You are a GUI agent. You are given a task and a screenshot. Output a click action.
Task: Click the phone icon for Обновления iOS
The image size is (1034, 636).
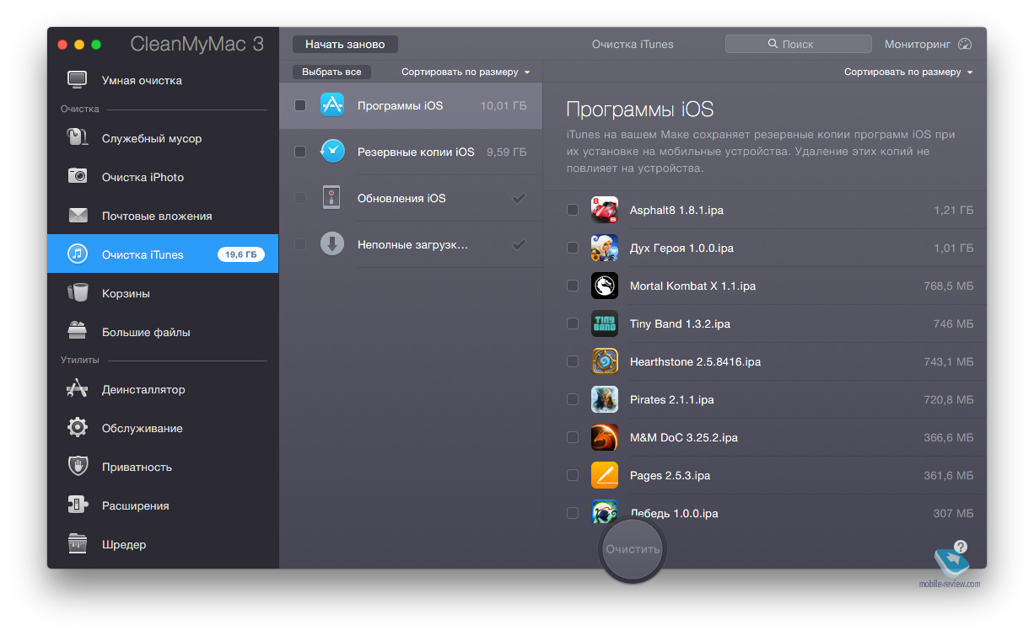[332, 198]
